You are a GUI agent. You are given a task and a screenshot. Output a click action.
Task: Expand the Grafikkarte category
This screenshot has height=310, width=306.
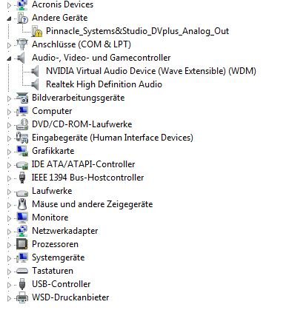click(x=9, y=152)
